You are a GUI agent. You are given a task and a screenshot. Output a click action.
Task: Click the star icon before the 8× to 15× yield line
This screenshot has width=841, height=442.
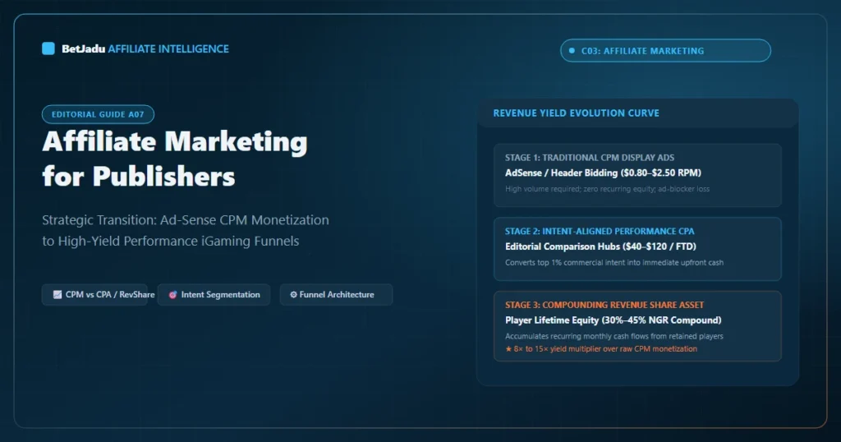tap(508, 348)
